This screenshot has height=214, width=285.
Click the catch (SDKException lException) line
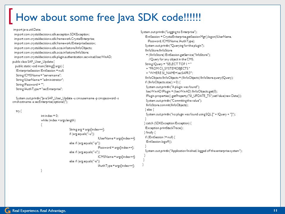tap(168, 123)
